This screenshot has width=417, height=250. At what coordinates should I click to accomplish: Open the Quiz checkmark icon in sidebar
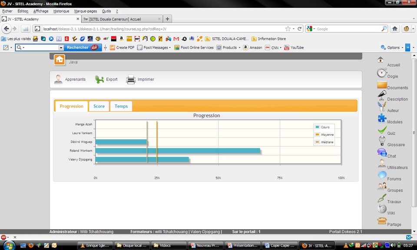point(382,130)
